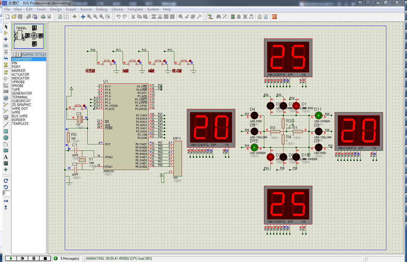Select COMPONENT in the graphic styles list

coord(29,59)
